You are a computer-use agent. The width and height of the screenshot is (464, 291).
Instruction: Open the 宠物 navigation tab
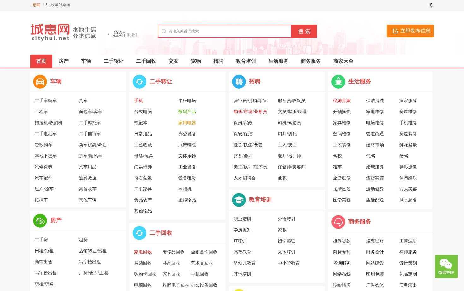tap(196, 61)
